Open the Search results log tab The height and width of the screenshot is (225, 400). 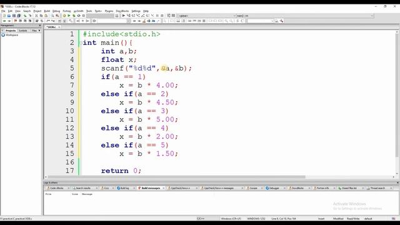83,188
